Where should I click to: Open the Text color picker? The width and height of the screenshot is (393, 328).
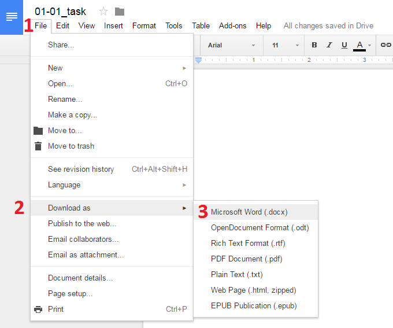359,45
